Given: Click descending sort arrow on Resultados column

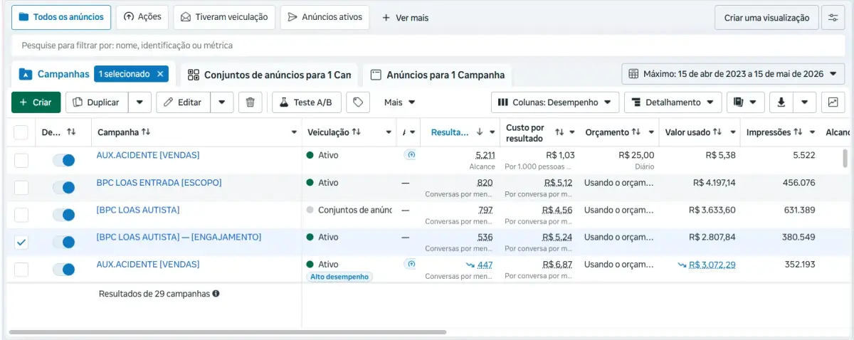Looking at the screenshot, I should coord(479,132).
